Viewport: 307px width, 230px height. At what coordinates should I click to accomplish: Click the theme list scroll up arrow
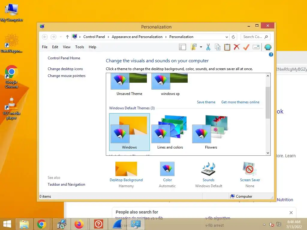(268, 76)
